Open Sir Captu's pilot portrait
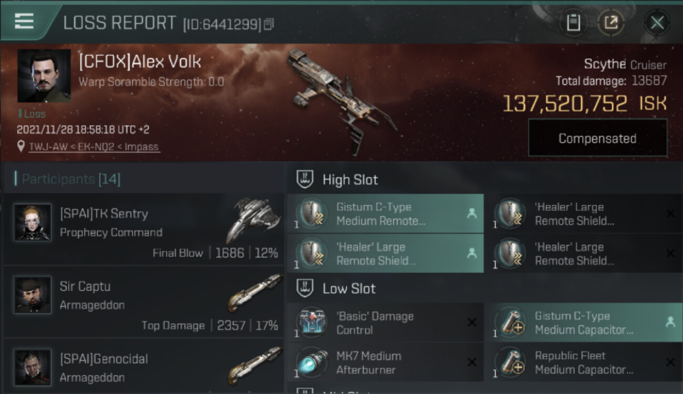This screenshot has height=394, width=683. pyautogui.click(x=33, y=295)
